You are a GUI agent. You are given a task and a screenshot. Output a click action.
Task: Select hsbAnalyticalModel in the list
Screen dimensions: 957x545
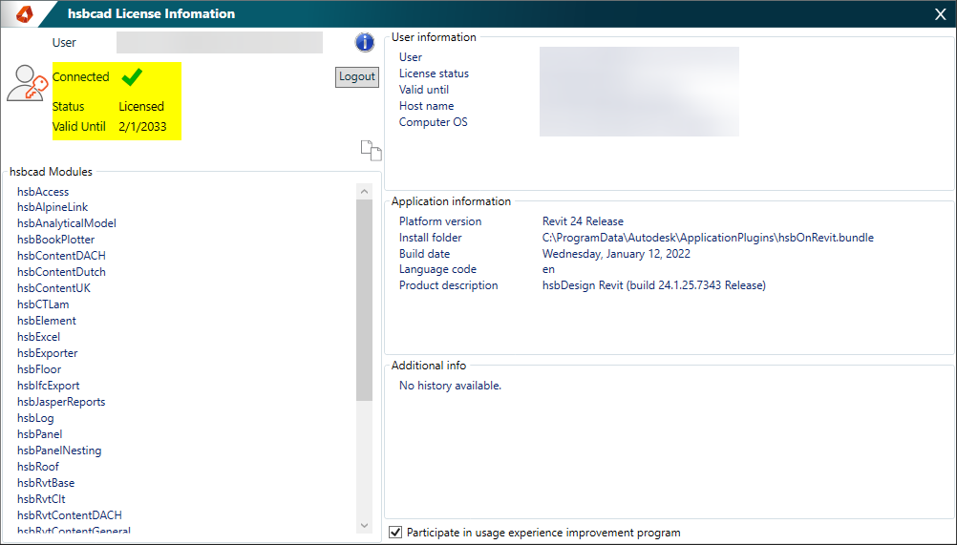[x=67, y=223]
